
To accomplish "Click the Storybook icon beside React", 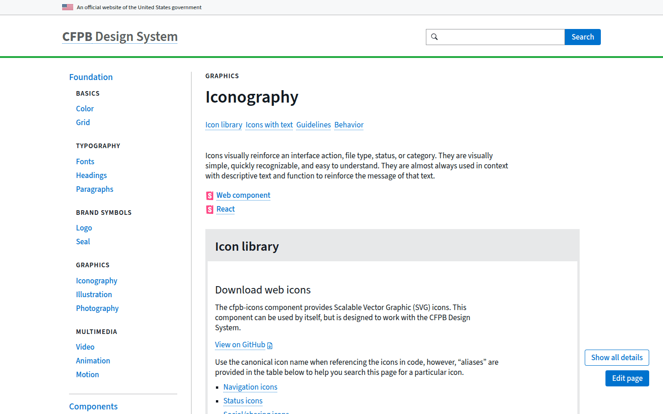I will click(x=210, y=210).
